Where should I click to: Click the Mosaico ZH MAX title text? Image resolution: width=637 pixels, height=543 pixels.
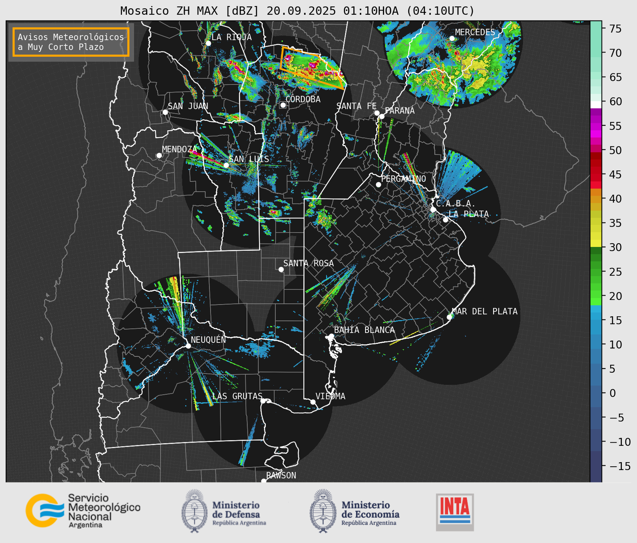(297, 11)
